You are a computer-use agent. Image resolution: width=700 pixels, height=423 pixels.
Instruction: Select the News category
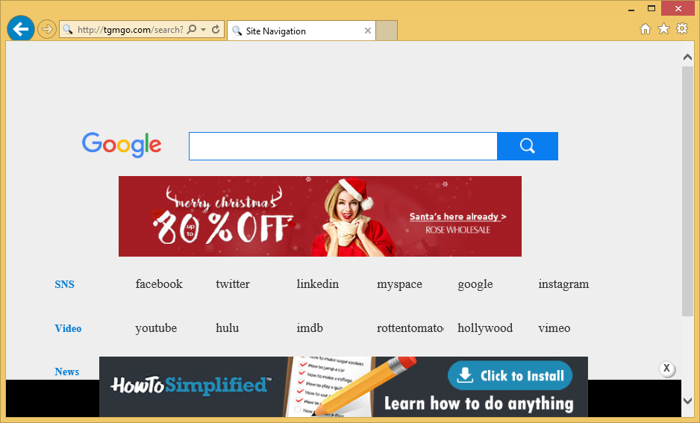67,372
